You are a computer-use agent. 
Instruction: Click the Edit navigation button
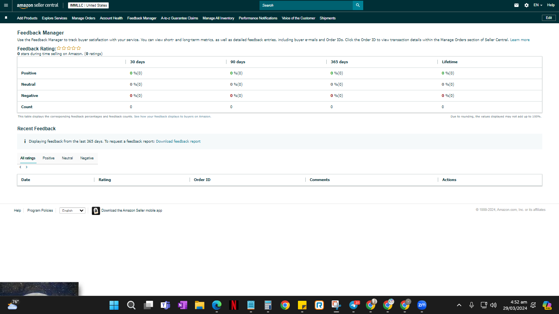(x=549, y=18)
